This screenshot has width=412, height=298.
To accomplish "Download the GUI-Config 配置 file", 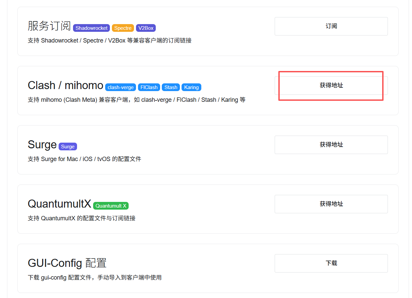I will pyautogui.click(x=331, y=263).
